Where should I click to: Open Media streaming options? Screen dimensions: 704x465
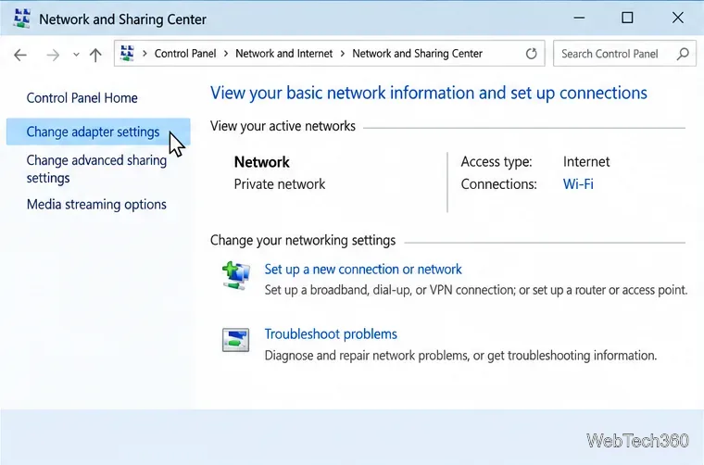pos(96,204)
